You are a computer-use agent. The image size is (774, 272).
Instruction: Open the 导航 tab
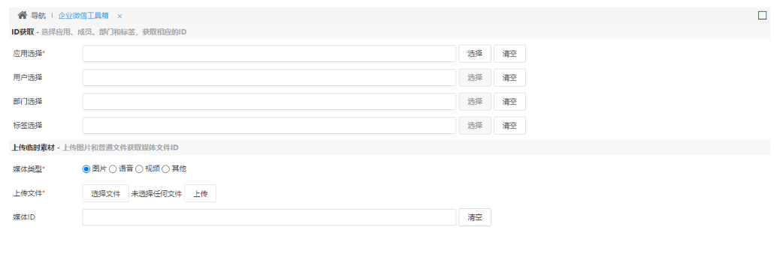(x=38, y=16)
